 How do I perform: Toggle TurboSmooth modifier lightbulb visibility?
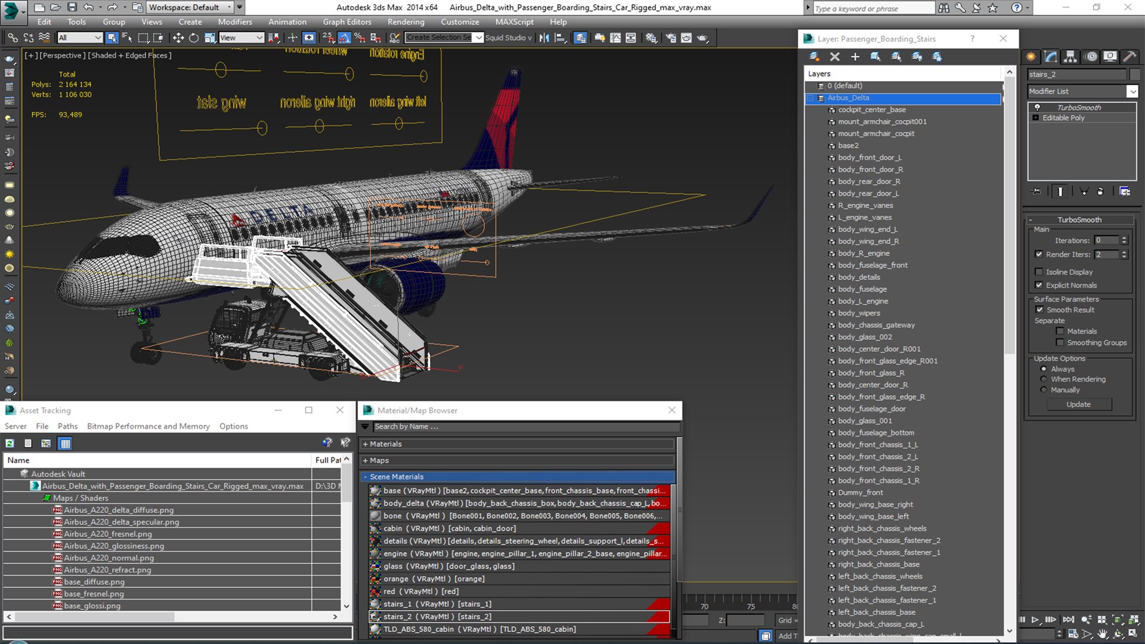pos(1037,107)
